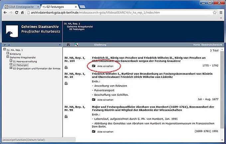Click camera icon for Küstrin 1677 record
The image size is (226, 144).
pos(94,99)
